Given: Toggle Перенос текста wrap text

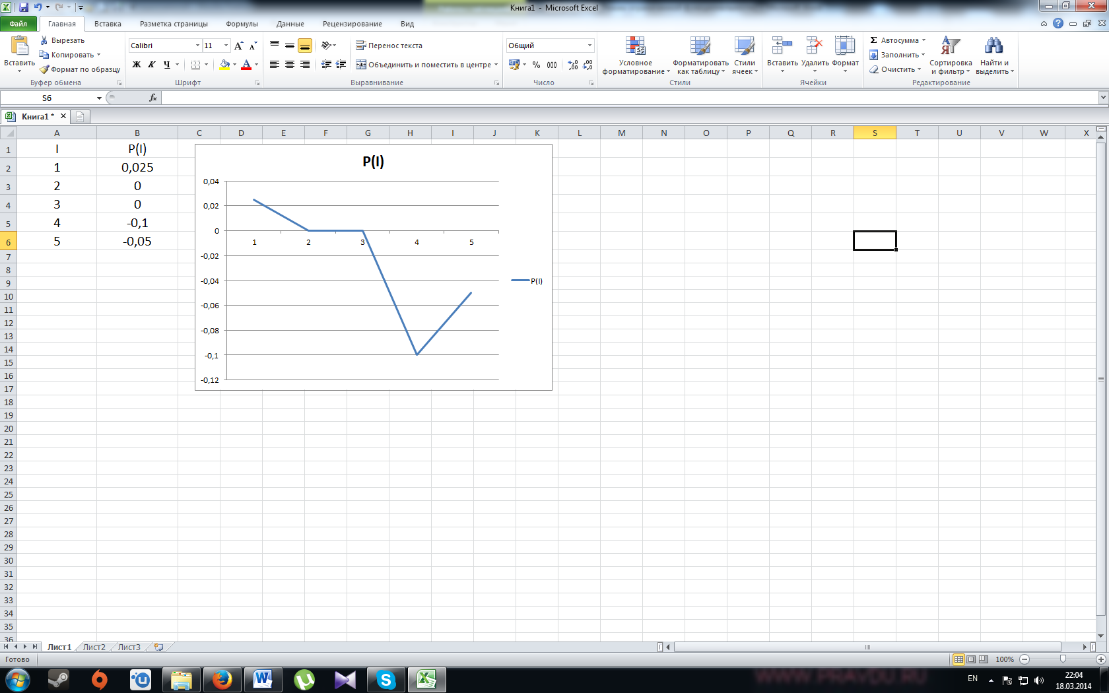Looking at the screenshot, I should [389, 46].
